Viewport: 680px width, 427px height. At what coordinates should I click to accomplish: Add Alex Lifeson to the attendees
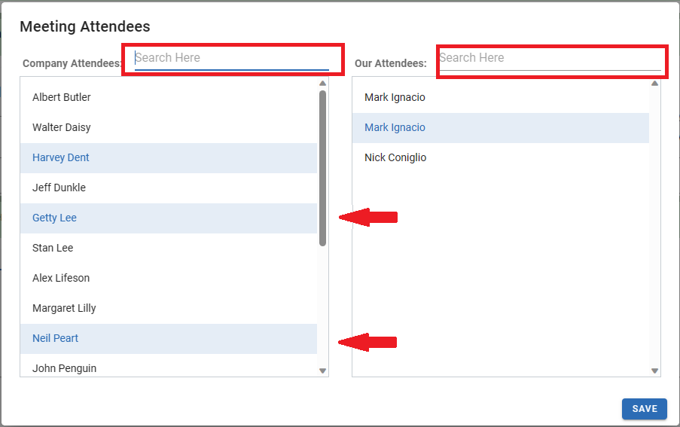[x=61, y=278]
